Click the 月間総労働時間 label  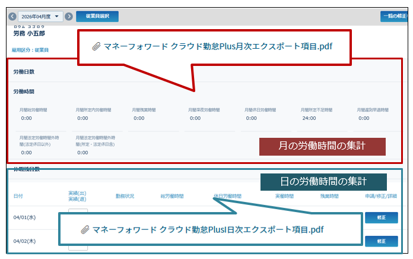point(33,110)
